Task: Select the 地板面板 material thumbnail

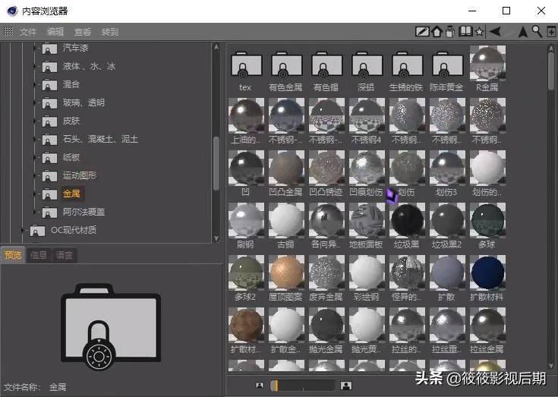Action: [367, 220]
